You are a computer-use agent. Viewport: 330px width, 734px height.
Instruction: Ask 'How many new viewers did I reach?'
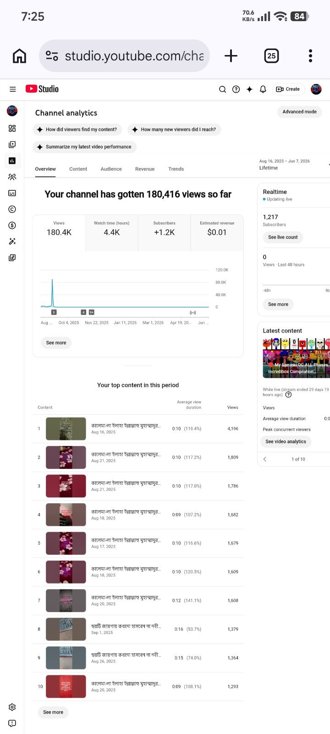(x=174, y=130)
